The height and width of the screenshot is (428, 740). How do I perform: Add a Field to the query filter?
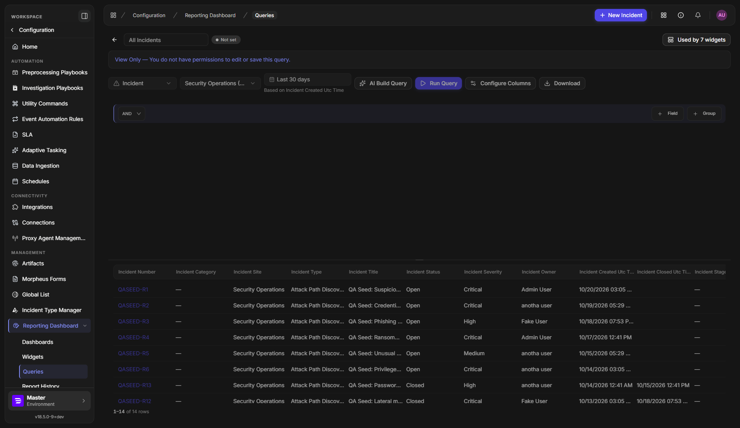(x=668, y=114)
